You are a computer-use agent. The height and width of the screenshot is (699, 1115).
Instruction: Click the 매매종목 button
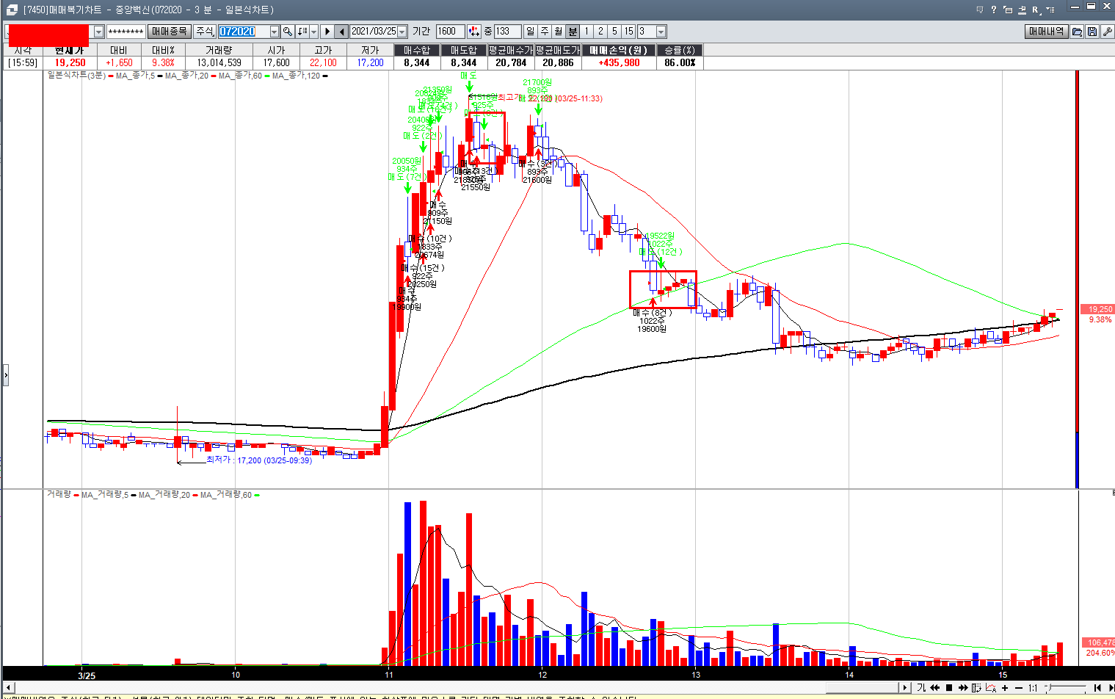tap(169, 32)
